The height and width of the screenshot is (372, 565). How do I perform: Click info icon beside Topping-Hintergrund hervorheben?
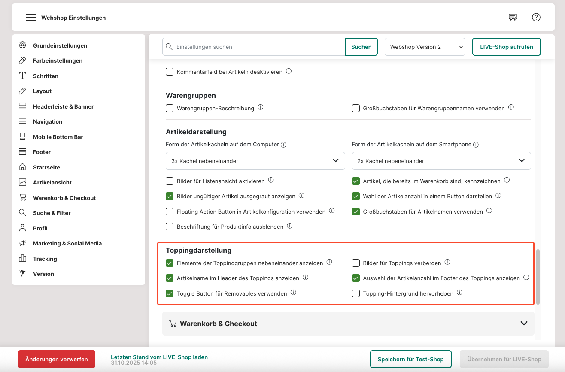tap(459, 293)
